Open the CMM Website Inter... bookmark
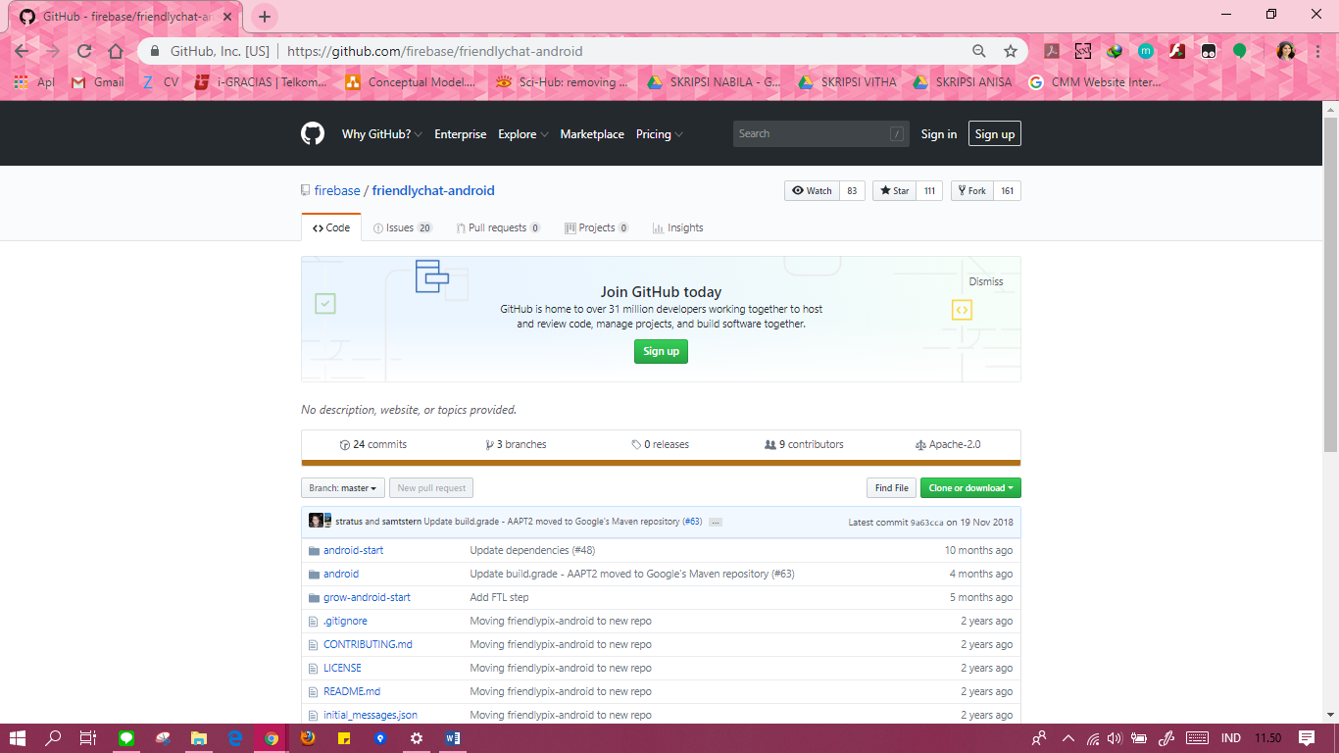1339x753 pixels. (1094, 82)
